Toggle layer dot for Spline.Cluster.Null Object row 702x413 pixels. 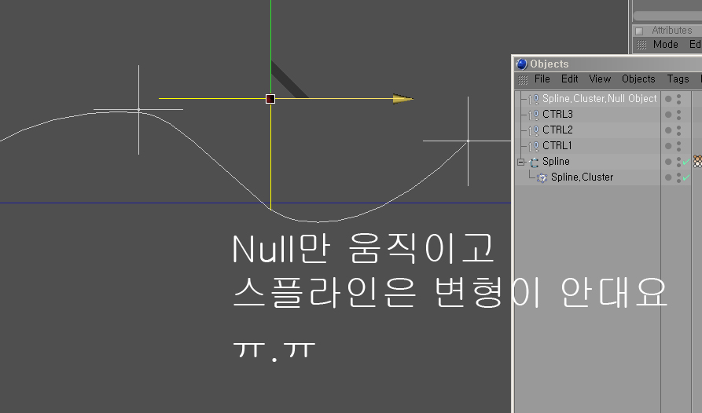[668, 99]
